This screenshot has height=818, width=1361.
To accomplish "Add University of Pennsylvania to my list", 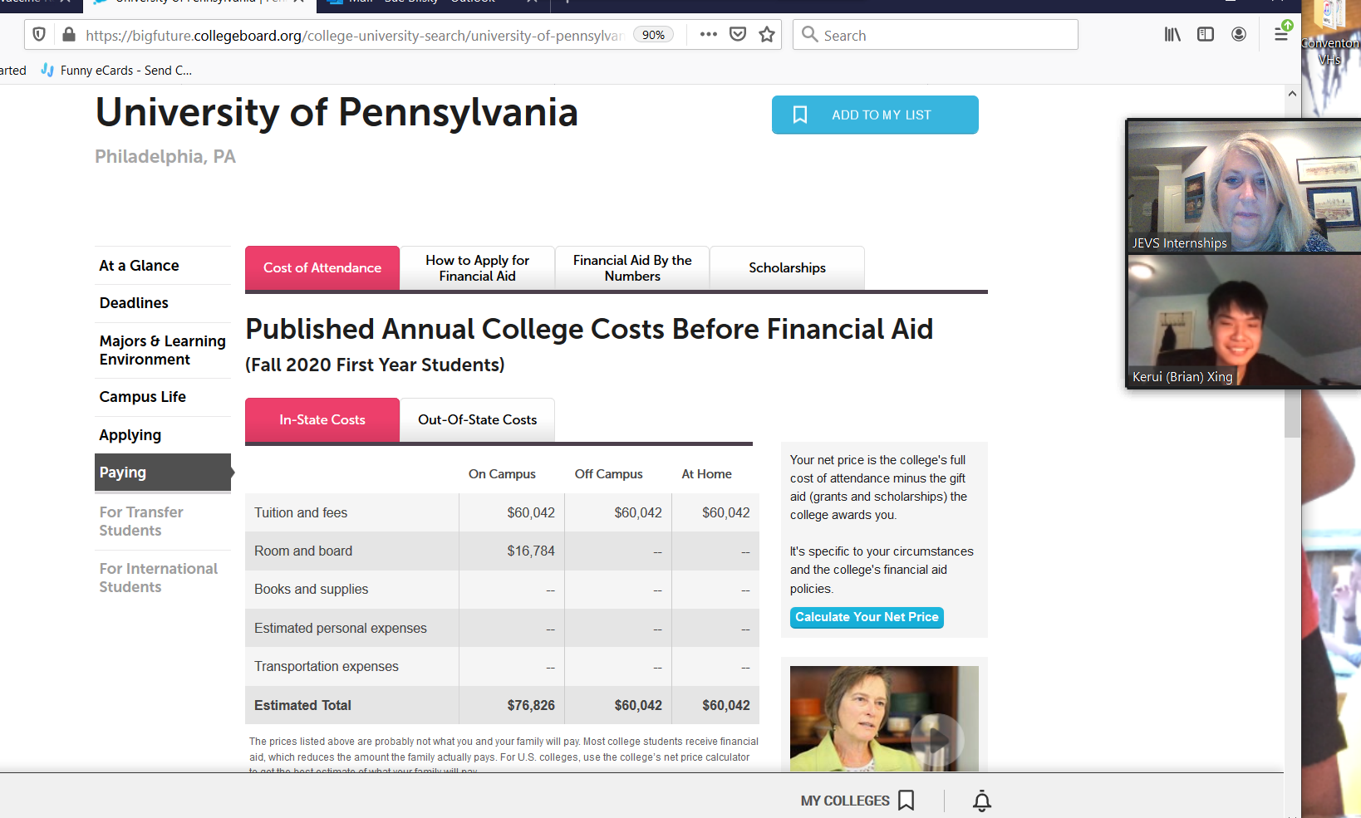I will (875, 115).
